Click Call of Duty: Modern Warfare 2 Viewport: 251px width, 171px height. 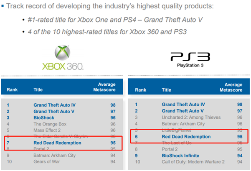[x=192, y=162]
